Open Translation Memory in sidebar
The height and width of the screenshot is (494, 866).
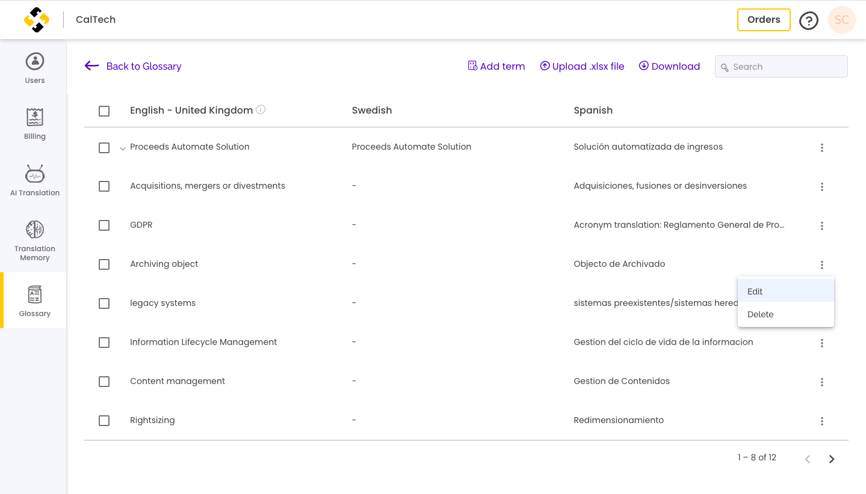coord(35,240)
